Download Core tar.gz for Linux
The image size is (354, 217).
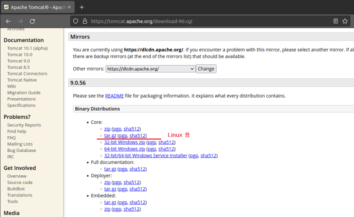point(110,135)
